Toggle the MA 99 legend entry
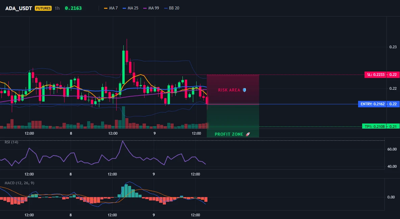400x219 pixels. (151, 8)
